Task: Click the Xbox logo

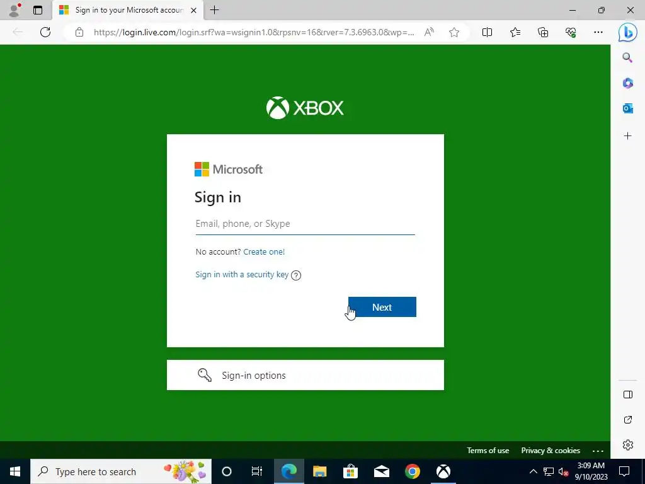Action: pyautogui.click(x=305, y=108)
